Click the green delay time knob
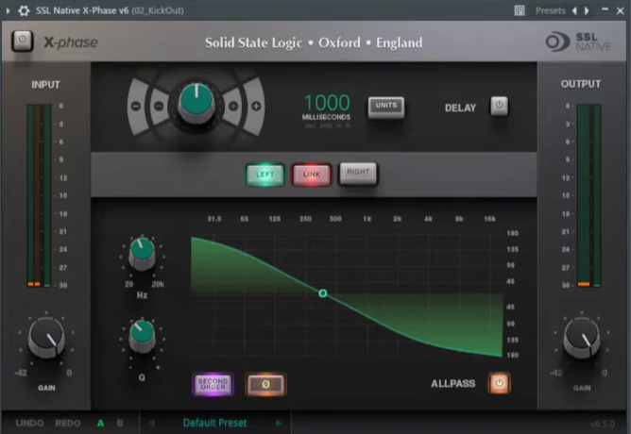The height and width of the screenshot is (434, 631). [196, 103]
